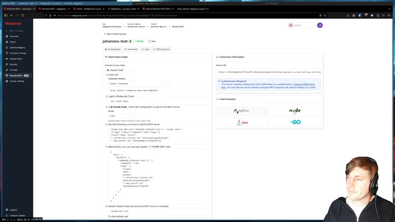Stop the johannes-test-3 MCP server
This screenshot has height=222, width=395.
point(152,41)
